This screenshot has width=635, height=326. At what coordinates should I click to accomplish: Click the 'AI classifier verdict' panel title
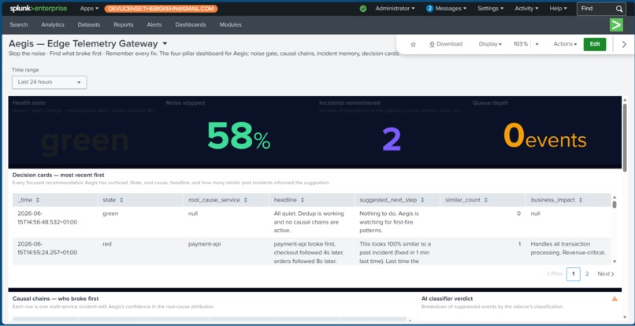(447, 298)
